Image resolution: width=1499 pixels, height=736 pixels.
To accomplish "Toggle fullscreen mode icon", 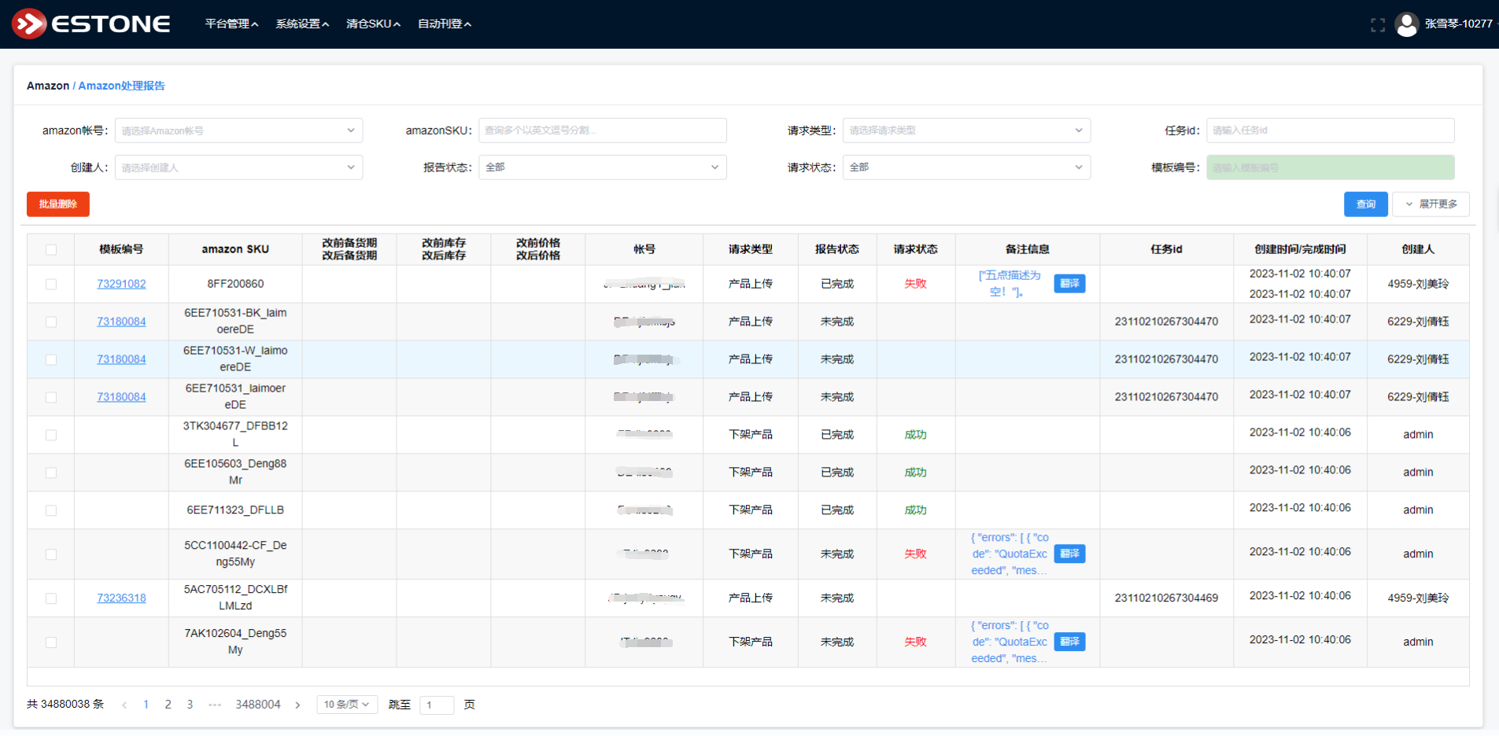I will point(1377,24).
